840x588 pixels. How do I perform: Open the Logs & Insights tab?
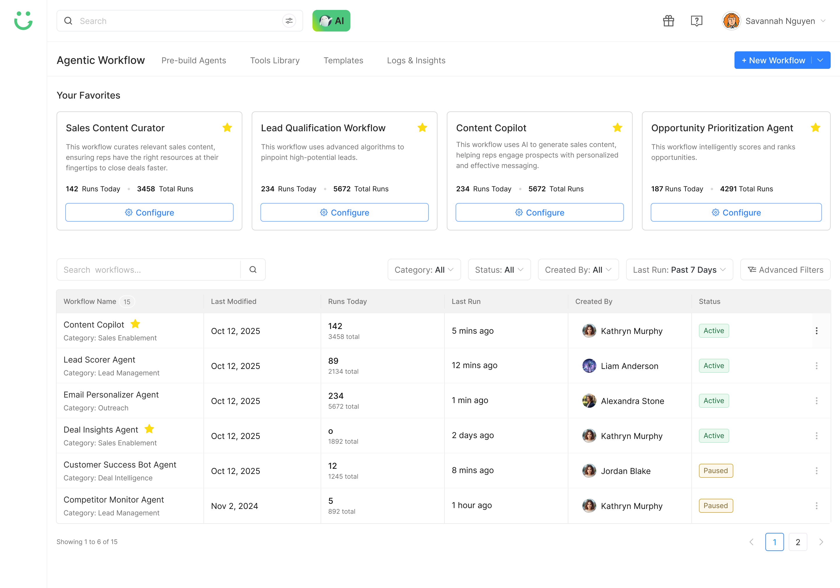pyautogui.click(x=416, y=60)
